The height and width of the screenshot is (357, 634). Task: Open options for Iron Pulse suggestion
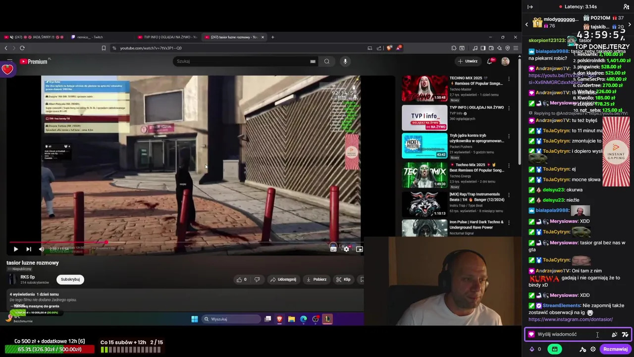(x=509, y=223)
